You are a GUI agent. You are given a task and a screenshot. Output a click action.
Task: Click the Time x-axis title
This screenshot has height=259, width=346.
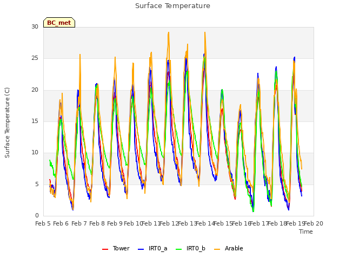306,231
